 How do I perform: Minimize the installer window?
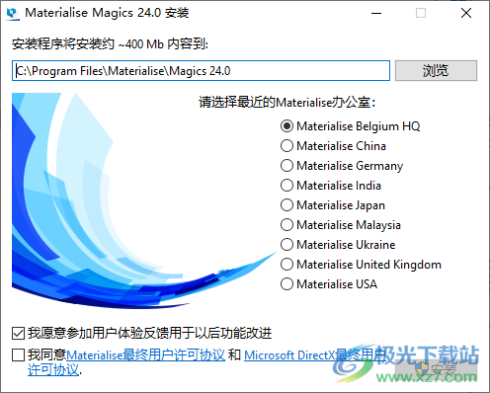point(376,13)
